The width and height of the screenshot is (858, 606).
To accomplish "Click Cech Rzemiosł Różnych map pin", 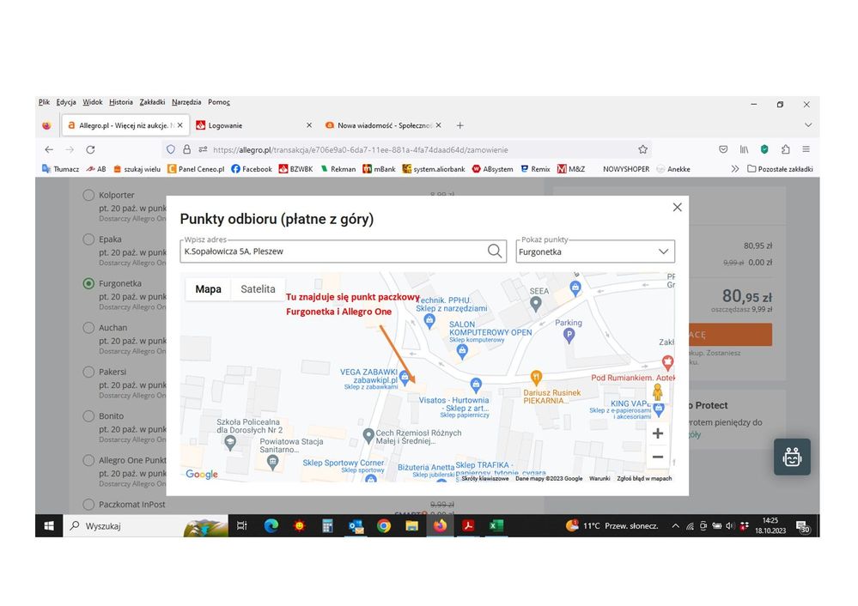I will pos(368,436).
